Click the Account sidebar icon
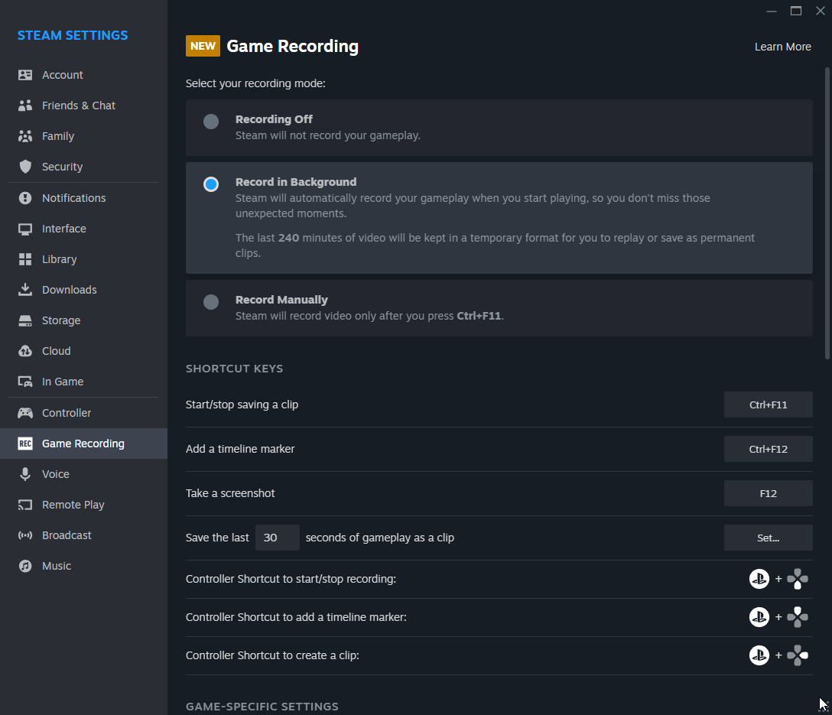The height and width of the screenshot is (715, 832). coord(25,75)
